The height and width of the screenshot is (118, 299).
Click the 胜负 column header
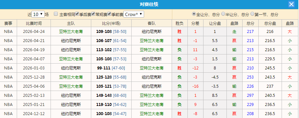(x=180, y=23)
